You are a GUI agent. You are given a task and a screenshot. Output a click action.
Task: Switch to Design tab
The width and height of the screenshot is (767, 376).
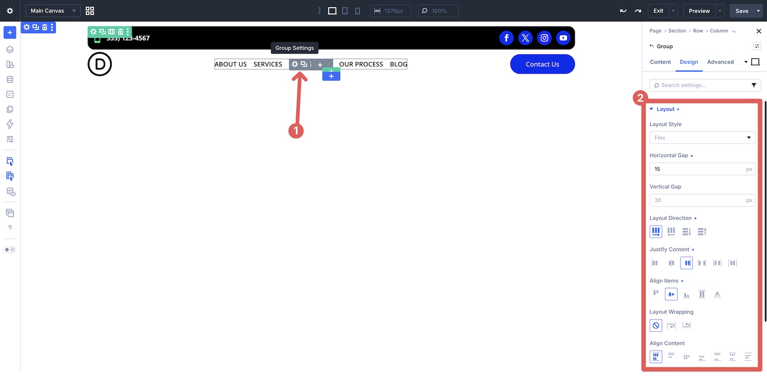(x=689, y=62)
